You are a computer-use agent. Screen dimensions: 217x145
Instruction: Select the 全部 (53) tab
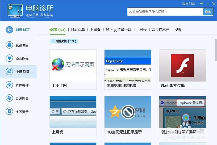tap(57, 30)
